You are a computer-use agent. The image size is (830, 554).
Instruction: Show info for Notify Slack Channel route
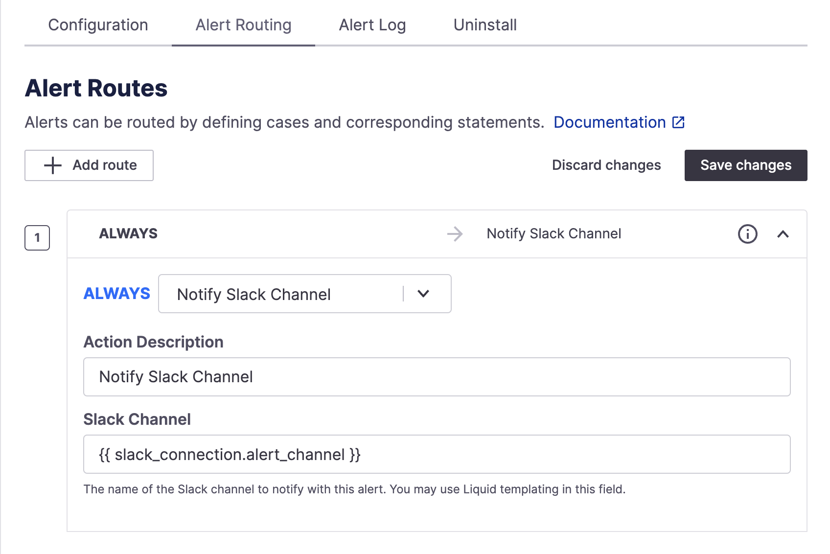747,234
